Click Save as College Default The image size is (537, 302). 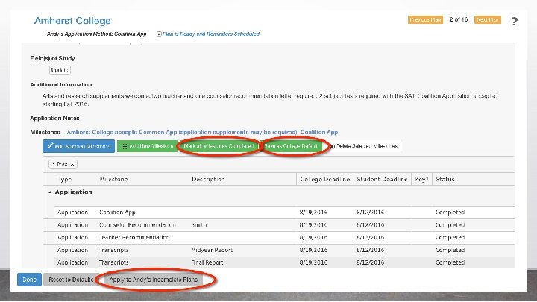[x=291, y=146]
